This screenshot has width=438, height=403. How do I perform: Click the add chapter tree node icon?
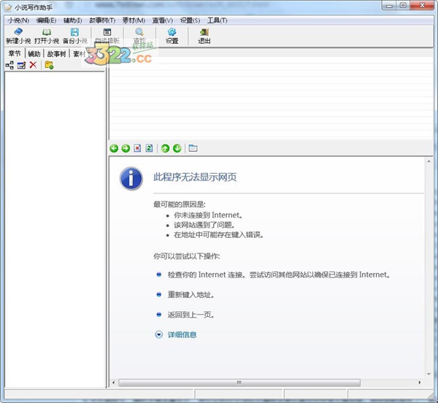[9, 65]
